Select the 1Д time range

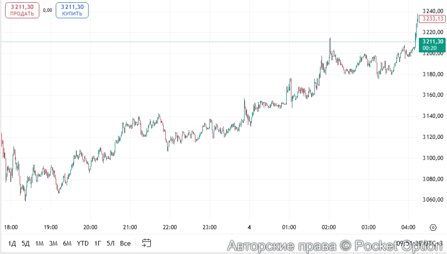click(12, 243)
